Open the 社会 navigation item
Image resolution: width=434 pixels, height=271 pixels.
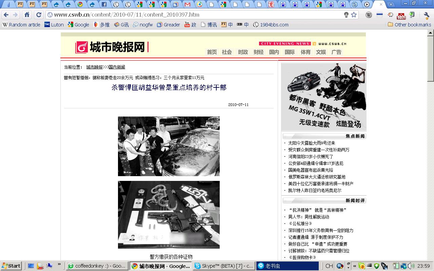tap(227, 52)
